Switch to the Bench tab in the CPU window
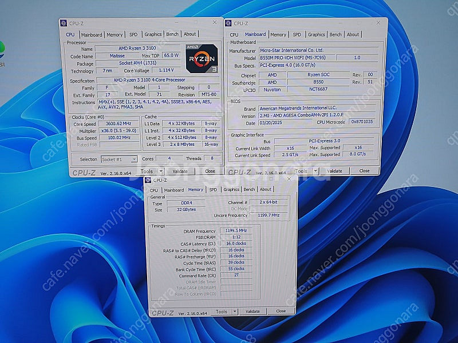The height and width of the screenshot is (343, 458). pyautogui.click(x=172, y=34)
